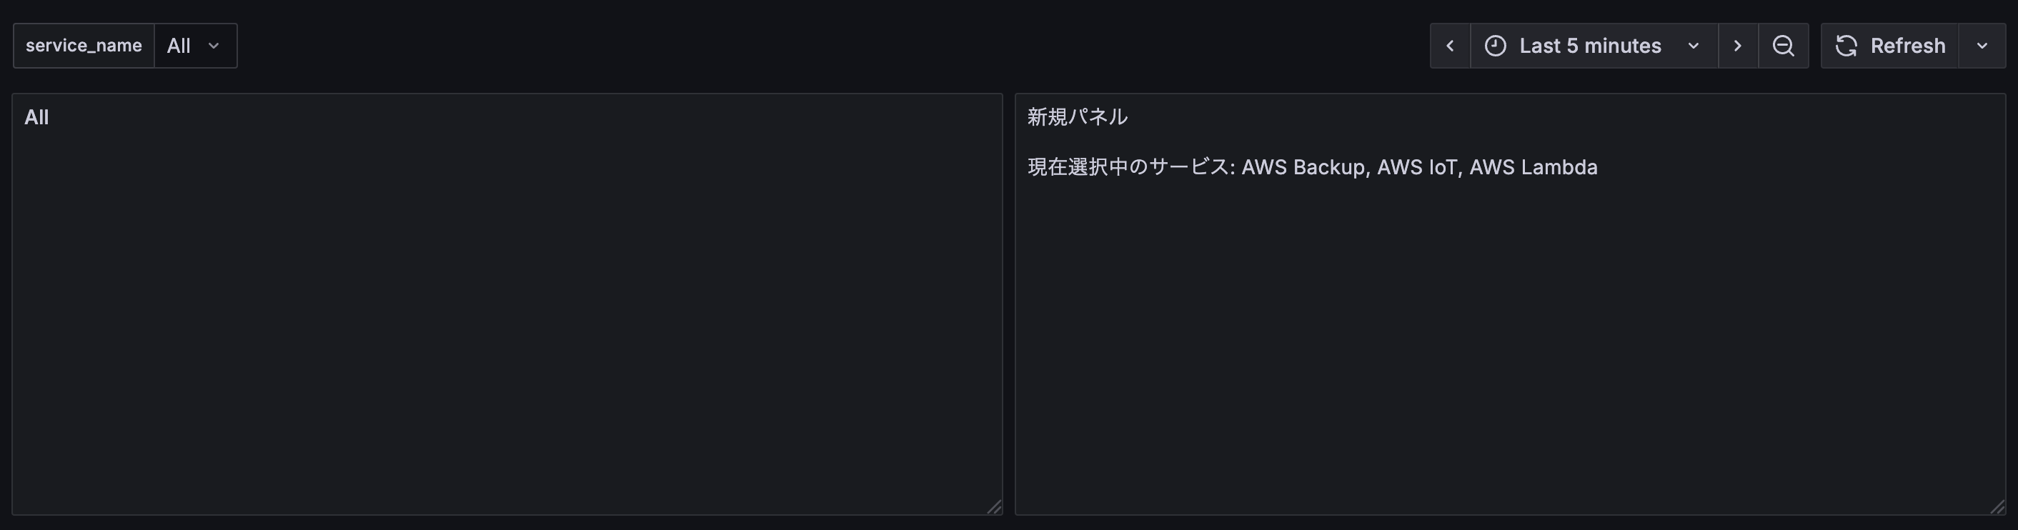
Task: Click the Refresh dashboard button
Action: tap(1889, 46)
